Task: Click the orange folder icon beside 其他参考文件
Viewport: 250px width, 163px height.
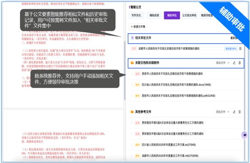Action: (x=132, y=112)
